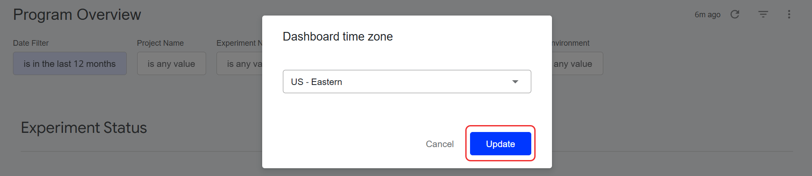Toggle the filters bar icon

(763, 14)
